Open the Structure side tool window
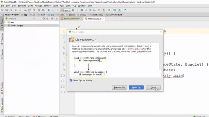 coord(2,39)
